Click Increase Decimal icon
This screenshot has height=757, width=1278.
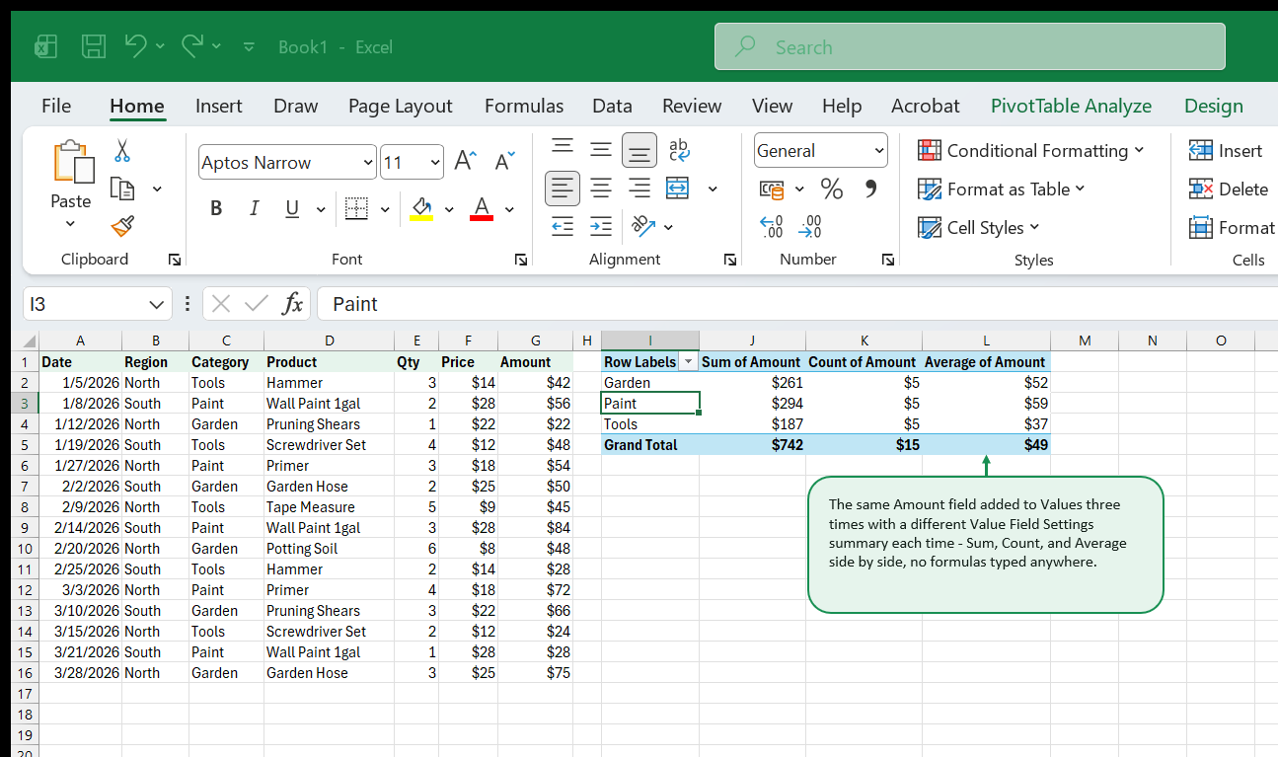772,227
